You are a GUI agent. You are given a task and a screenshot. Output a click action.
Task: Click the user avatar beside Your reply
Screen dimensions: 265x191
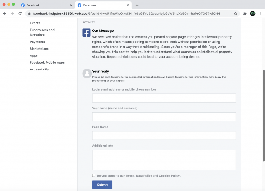86,74
